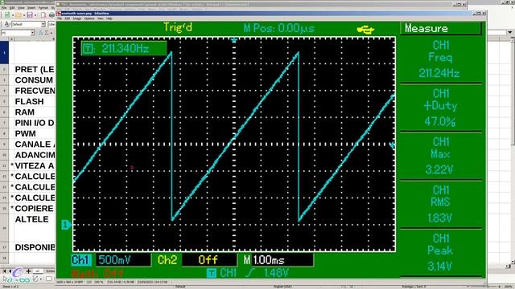Click the '1.48V' trigger level value

(x=276, y=273)
